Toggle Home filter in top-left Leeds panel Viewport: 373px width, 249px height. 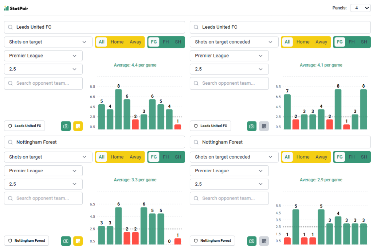pos(117,42)
